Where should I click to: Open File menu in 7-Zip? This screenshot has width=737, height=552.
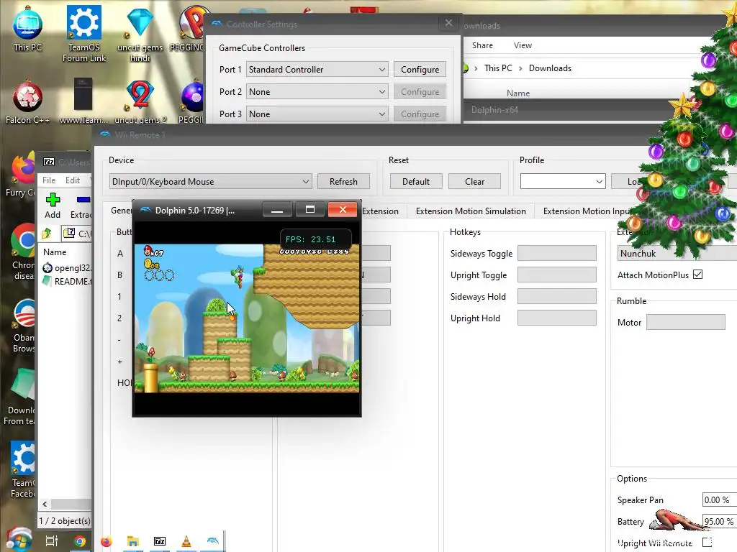tap(49, 180)
